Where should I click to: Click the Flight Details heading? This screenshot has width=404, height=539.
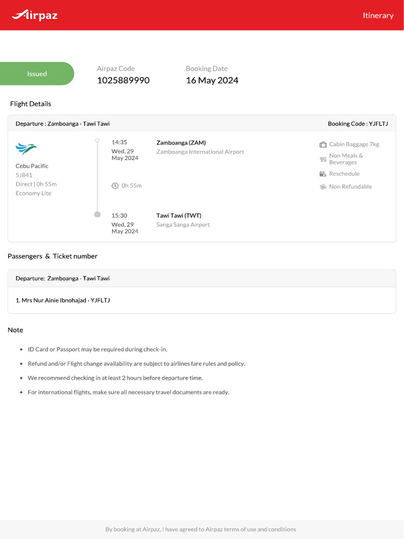[x=31, y=104]
